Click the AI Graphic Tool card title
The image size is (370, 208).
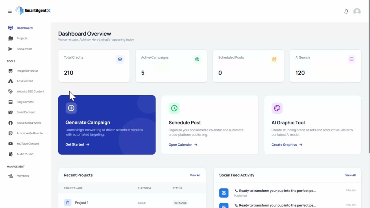point(288,122)
